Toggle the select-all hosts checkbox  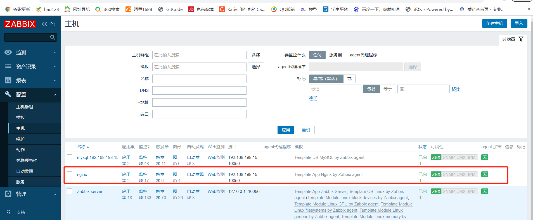(x=70, y=147)
